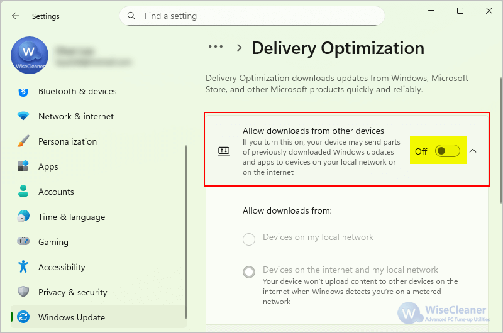Click the Delivery Optimization description paragraph
The image size is (503, 333).
tap(337, 84)
